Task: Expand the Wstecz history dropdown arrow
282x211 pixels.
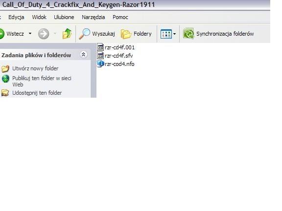Action: pyautogui.click(x=30, y=34)
